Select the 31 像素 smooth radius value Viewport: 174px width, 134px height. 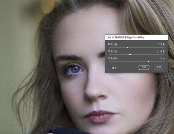tap(161, 52)
